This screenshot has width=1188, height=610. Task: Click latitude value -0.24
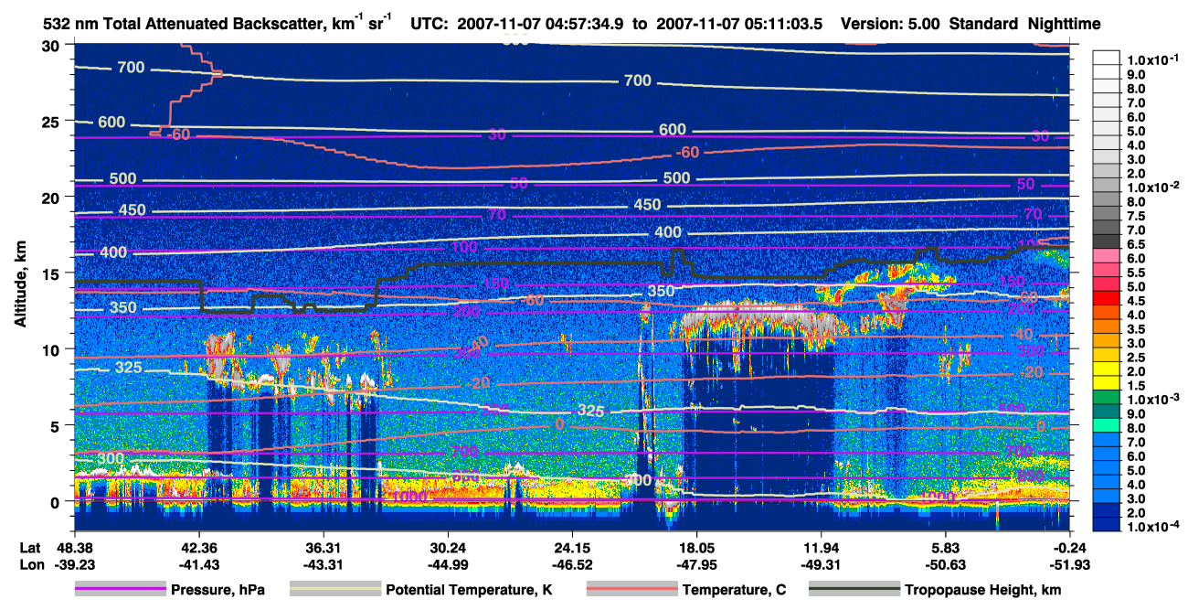pyautogui.click(x=1070, y=548)
